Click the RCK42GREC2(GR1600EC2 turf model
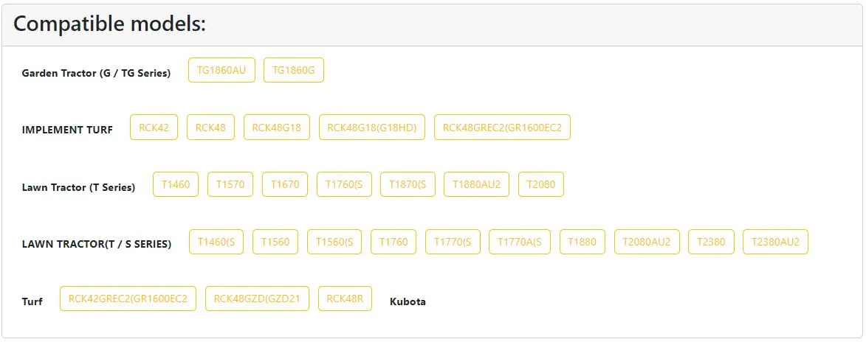 128,299
